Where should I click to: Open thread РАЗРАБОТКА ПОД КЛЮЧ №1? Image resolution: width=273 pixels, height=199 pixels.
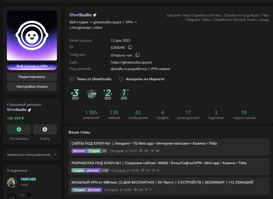tap(159, 163)
